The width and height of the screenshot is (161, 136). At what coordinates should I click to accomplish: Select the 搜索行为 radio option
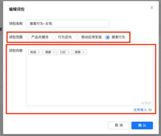[x=107, y=37]
